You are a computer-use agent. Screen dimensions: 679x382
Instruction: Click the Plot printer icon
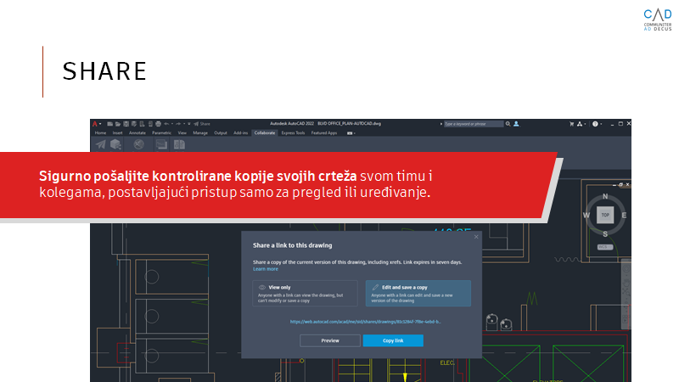pos(158,124)
